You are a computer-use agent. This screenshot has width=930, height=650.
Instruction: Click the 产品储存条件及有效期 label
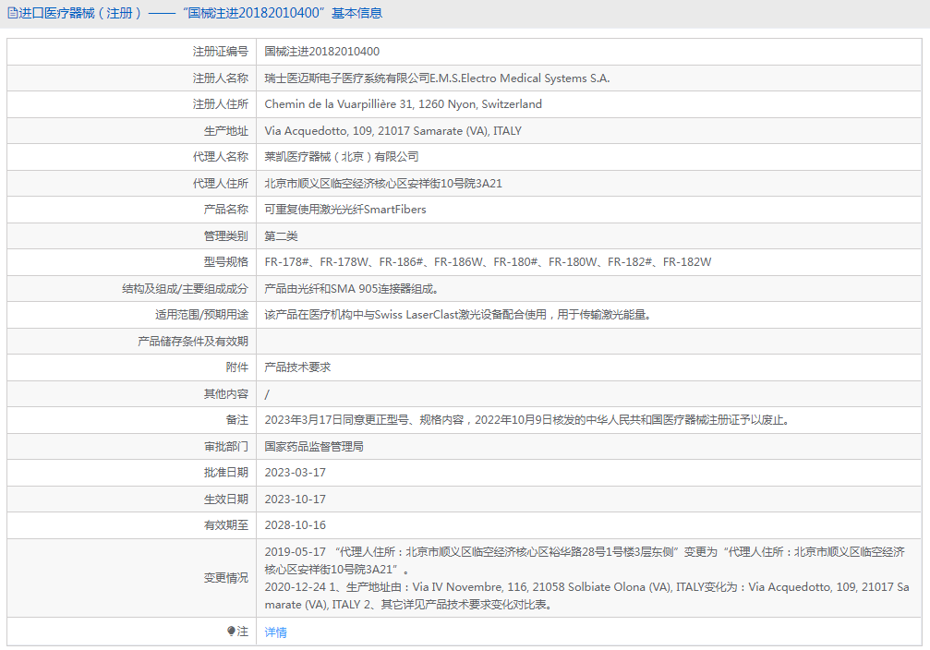(193, 342)
